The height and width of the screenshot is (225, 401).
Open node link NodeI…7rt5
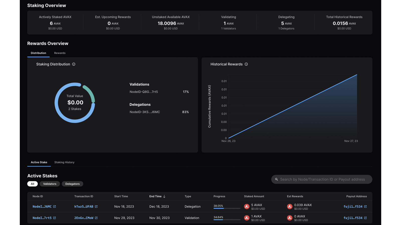[x=42, y=218]
